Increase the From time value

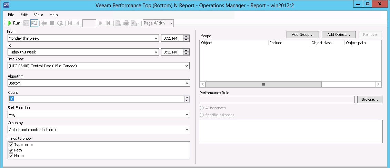tap(186, 37)
